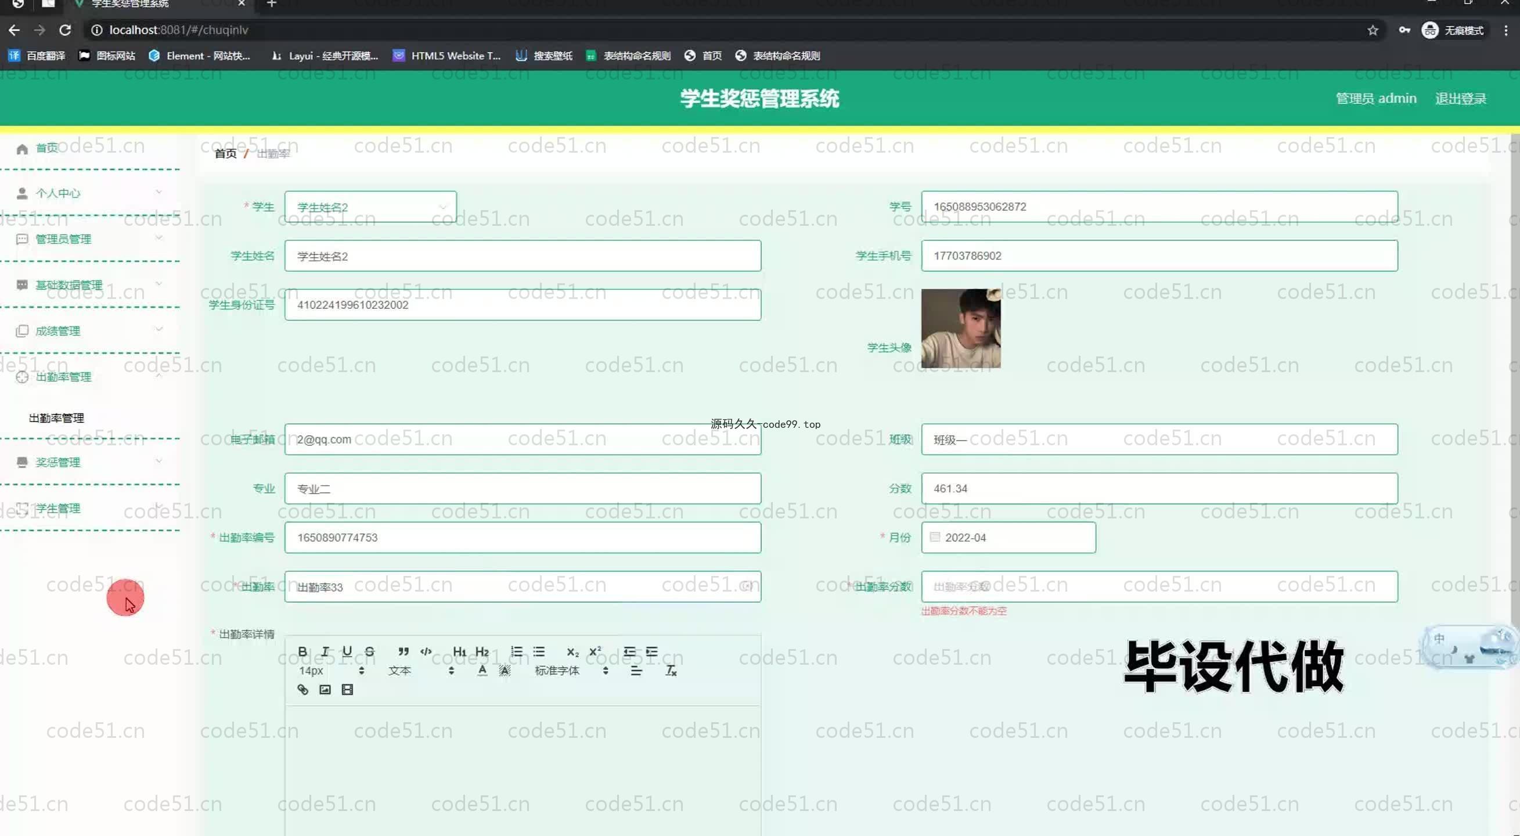The image size is (1520, 836).
Task: Click 管理员 admin account label
Action: [x=1376, y=99]
